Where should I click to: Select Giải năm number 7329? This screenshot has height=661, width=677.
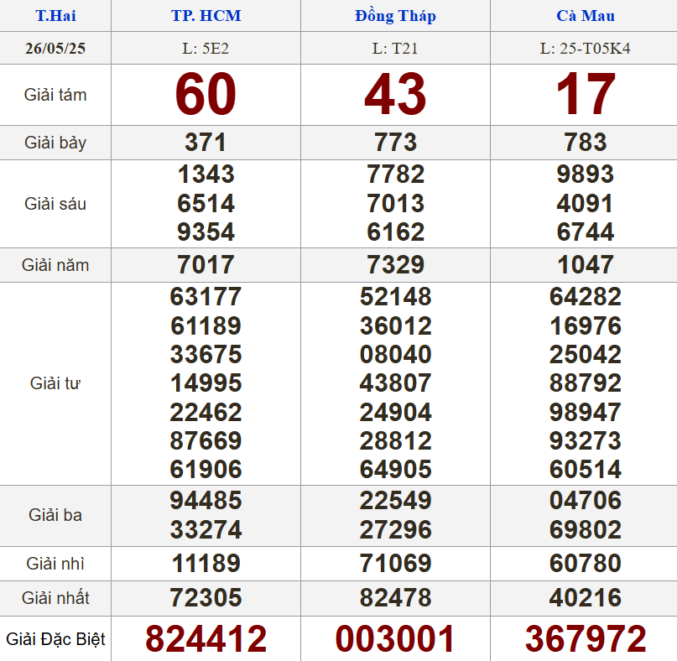(395, 265)
